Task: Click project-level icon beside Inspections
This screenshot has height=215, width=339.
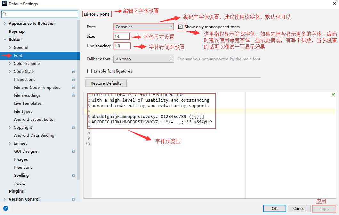Action: (x=73, y=80)
